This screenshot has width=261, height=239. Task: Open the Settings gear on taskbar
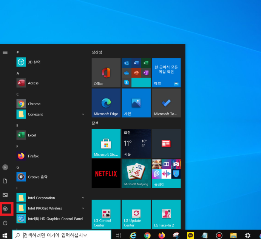coord(248,235)
